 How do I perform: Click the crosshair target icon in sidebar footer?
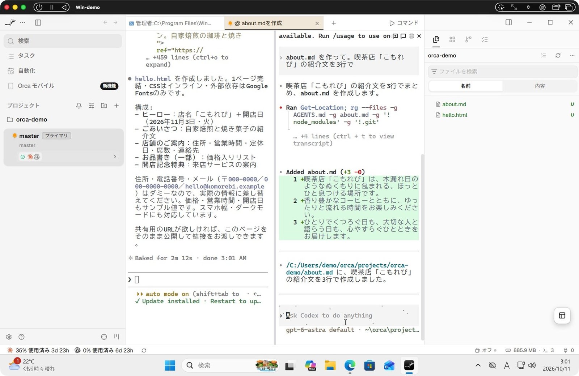(104, 337)
